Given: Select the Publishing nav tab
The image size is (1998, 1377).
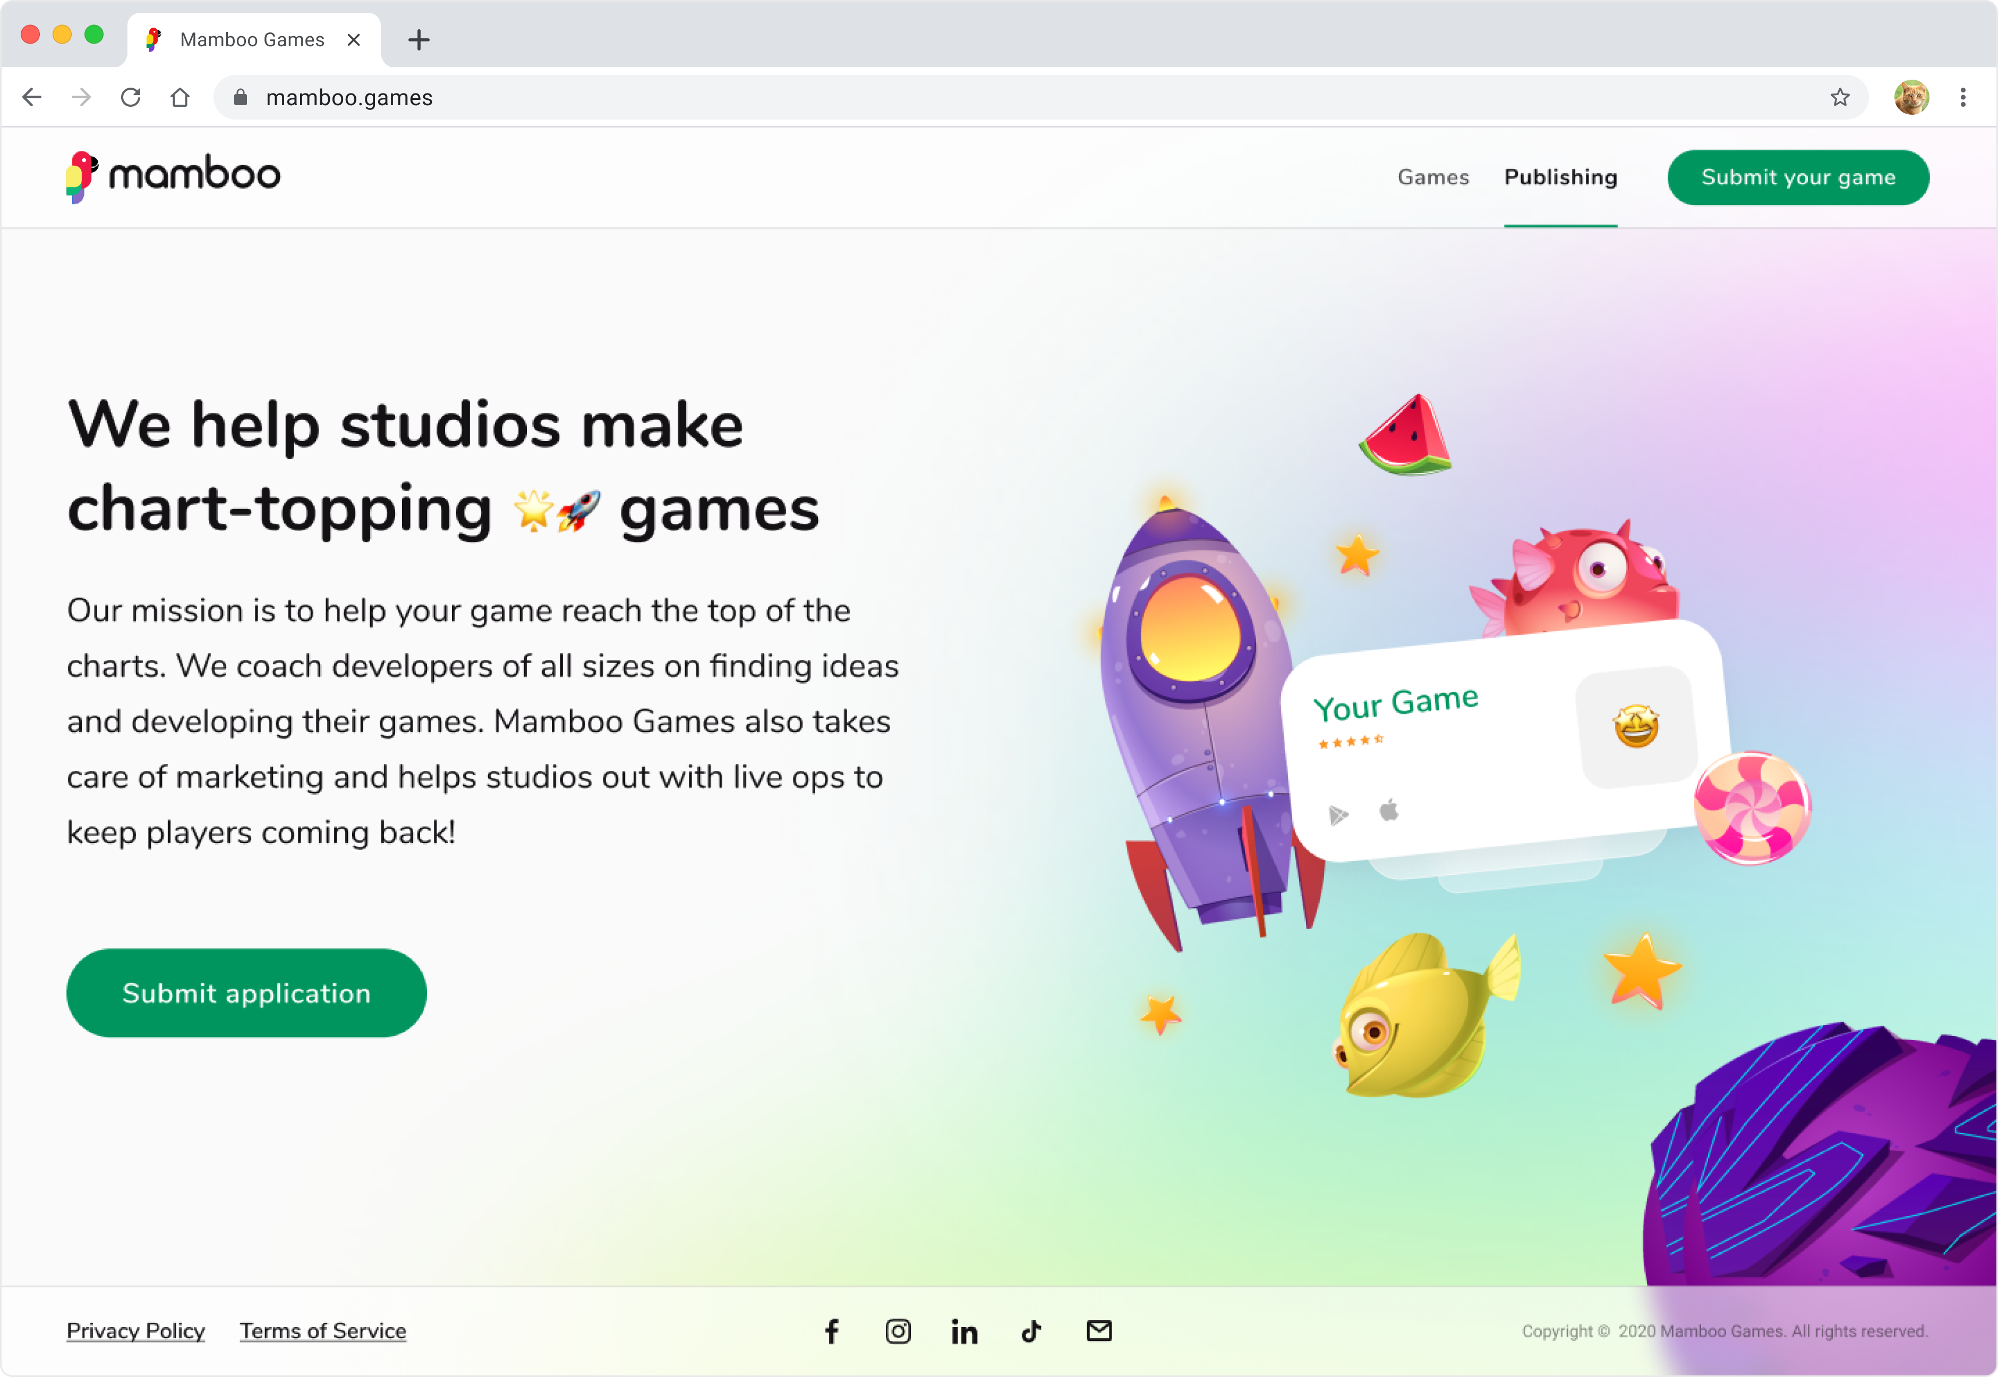Looking at the screenshot, I should point(1560,178).
